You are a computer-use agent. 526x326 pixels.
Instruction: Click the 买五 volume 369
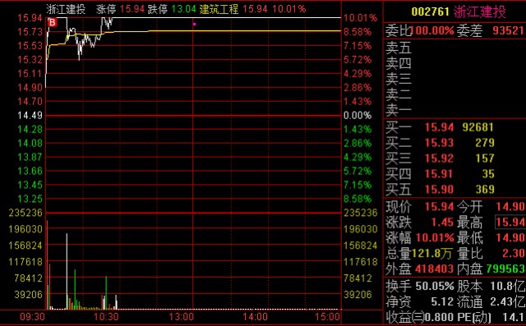(485, 190)
